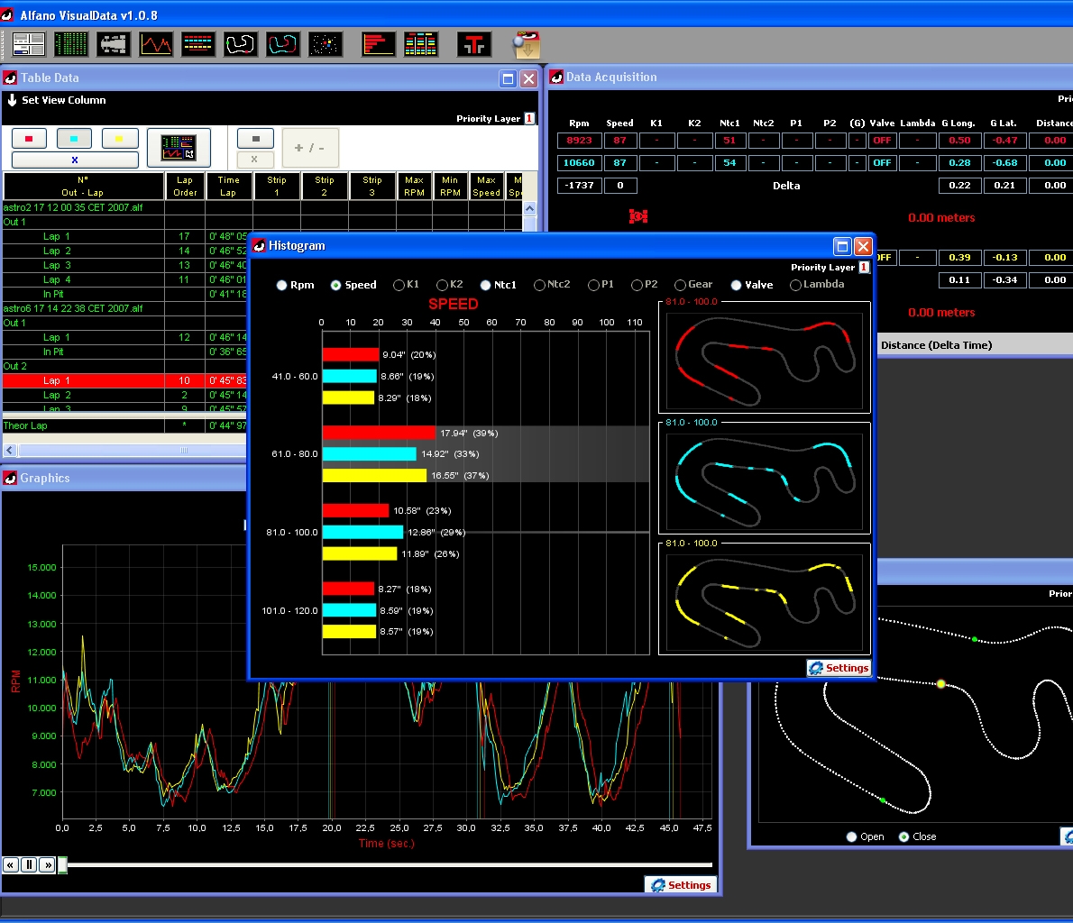Select the Ntc1 radio button in Histogram

485,286
